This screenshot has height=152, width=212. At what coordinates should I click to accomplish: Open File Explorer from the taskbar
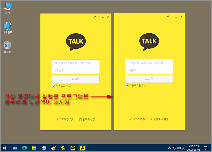coord(34,148)
